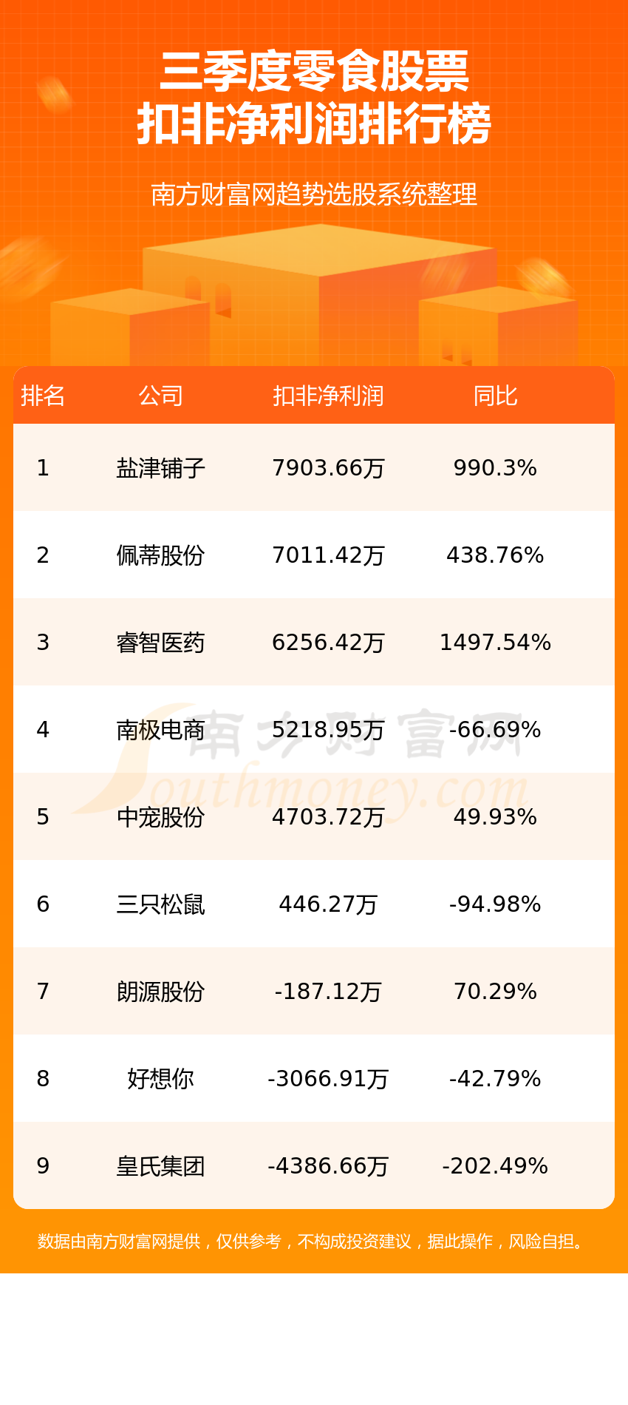Screen dimensions: 628x1405
Task: Select company name 皇氏集团
Action: pos(160,1166)
